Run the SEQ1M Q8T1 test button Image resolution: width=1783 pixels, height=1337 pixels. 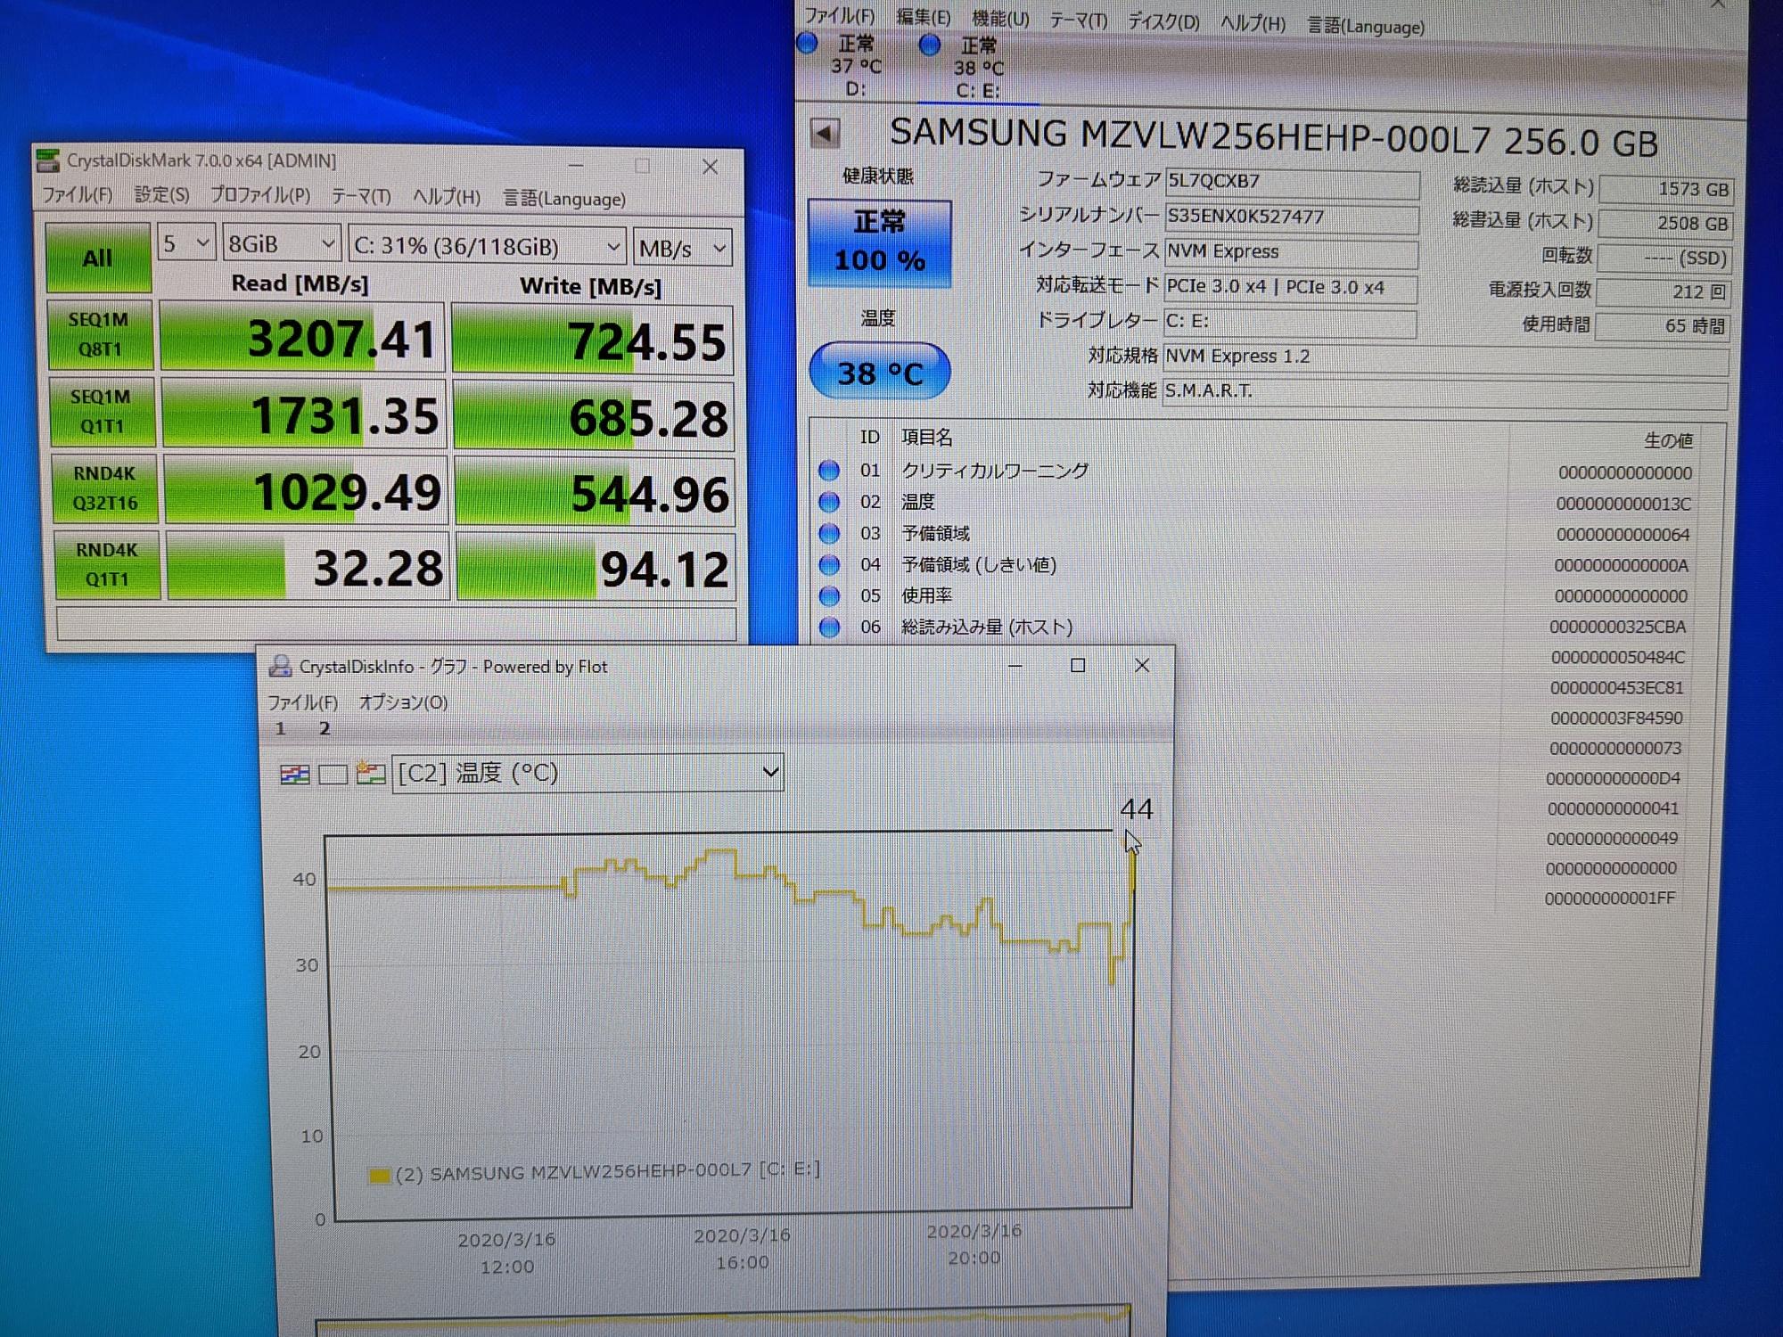pyautogui.click(x=100, y=334)
